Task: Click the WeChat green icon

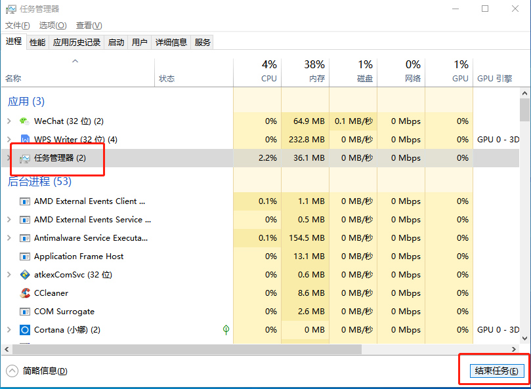Action: point(25,121)
